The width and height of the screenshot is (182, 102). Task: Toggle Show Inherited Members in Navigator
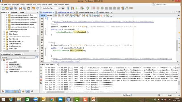pos(3,92)
